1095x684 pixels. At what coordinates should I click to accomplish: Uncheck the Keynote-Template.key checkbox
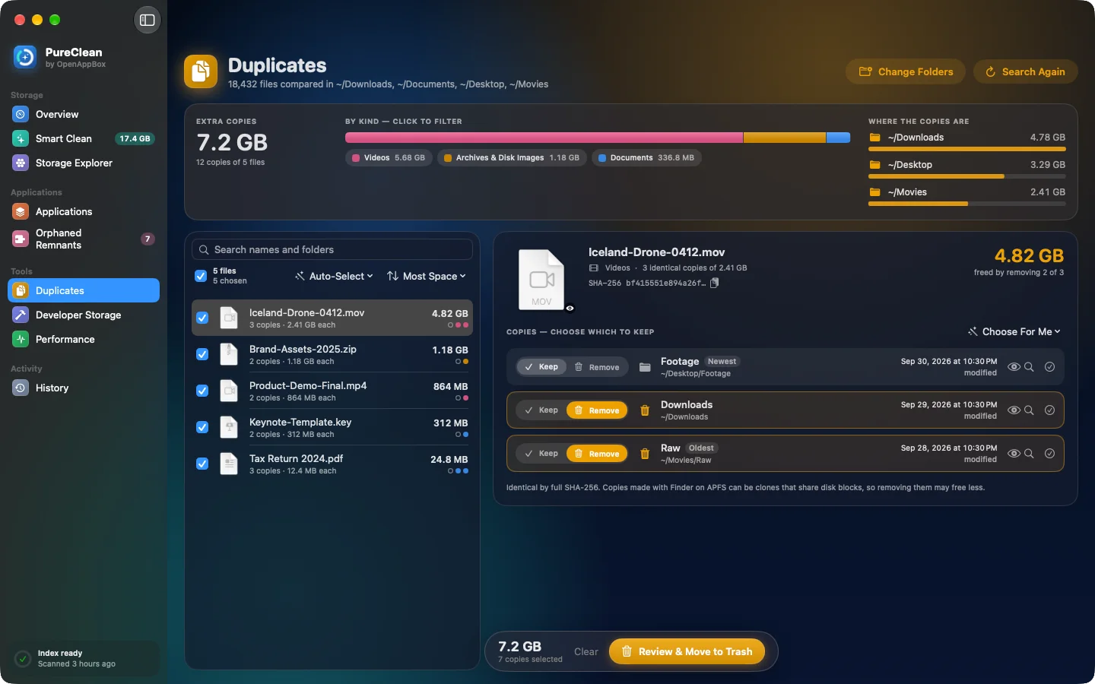click(202, 427)
